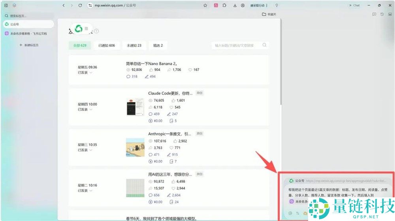This screenshot has width=395, height=221.
Task: Open the hamburger menu beside the green logo
Action: click(x=87, y=28)
